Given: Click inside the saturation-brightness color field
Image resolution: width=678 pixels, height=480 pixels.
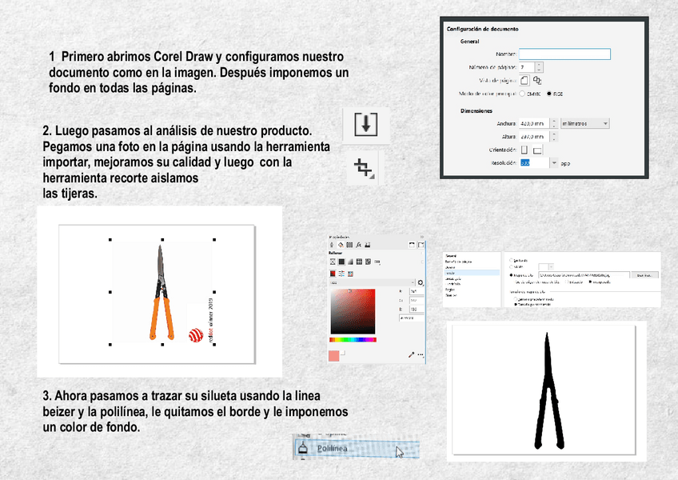Looking at the screenshot, I should (x=353, y=311).
